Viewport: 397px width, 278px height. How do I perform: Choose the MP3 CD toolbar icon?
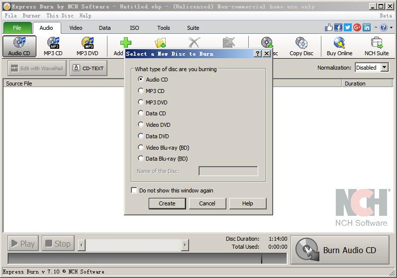pos(53,46)
